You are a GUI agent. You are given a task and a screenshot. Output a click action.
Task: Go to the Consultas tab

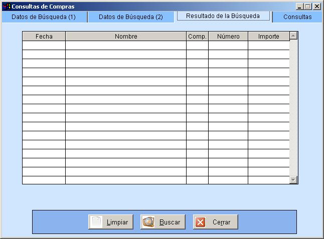click(297, 17)
